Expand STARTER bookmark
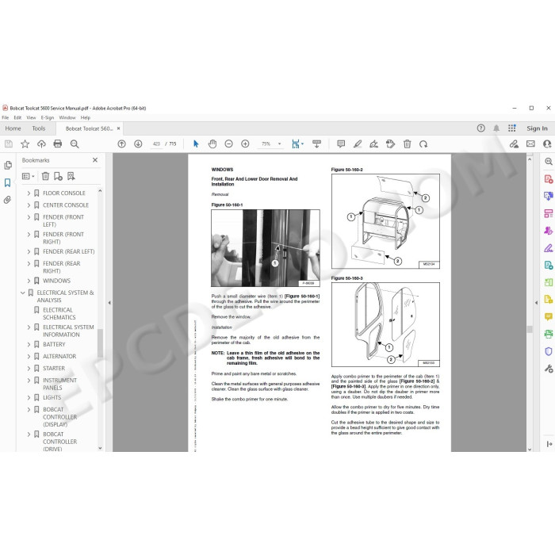555x555 pixels. 29,369
